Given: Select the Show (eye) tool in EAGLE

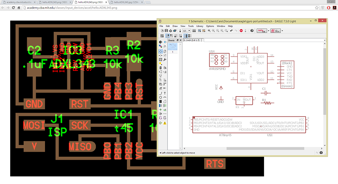Looking at the screenshot, I should (165, 42).
